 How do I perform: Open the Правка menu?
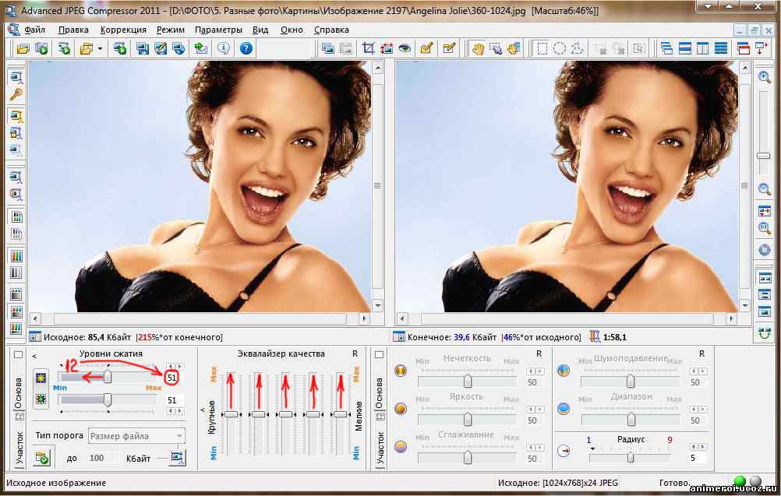coord(73,30)
